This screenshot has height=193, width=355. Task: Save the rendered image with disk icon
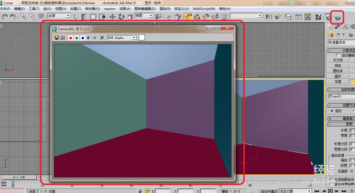56,38
